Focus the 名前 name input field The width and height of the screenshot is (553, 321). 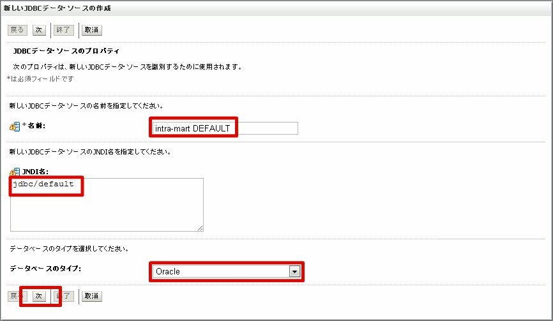click(225, 128)
